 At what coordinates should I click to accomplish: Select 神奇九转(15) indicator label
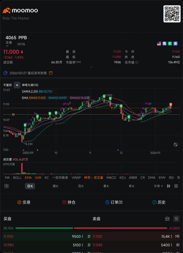30,85
